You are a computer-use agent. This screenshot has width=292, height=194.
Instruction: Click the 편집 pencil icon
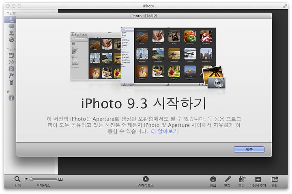click(228, 179)
